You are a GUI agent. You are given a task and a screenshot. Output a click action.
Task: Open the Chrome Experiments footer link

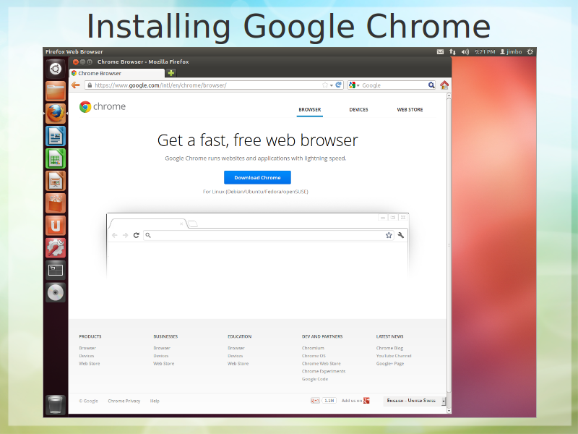pyautogui.click(x=324, y=371)
